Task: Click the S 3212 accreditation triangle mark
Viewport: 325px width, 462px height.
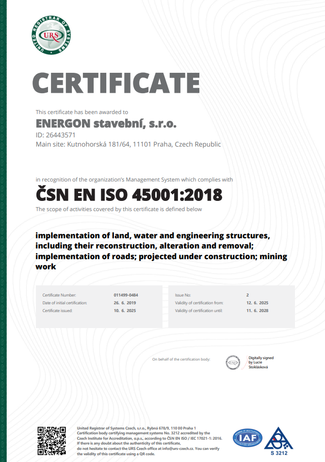Action: coord(278,441)
